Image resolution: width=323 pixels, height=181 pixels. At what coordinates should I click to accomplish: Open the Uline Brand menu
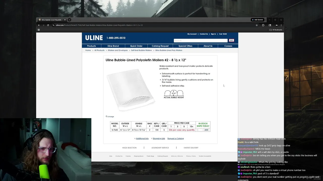(113, 46)
